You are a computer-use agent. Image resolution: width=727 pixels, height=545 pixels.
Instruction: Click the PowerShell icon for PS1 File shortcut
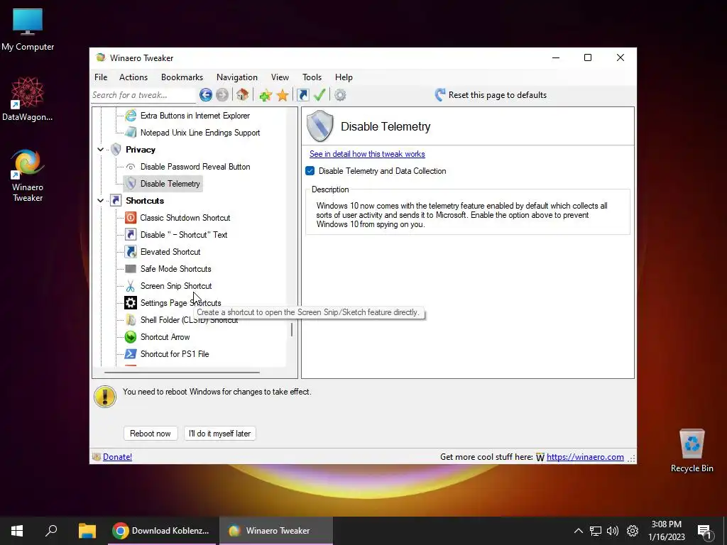click(x=131, y=354)
